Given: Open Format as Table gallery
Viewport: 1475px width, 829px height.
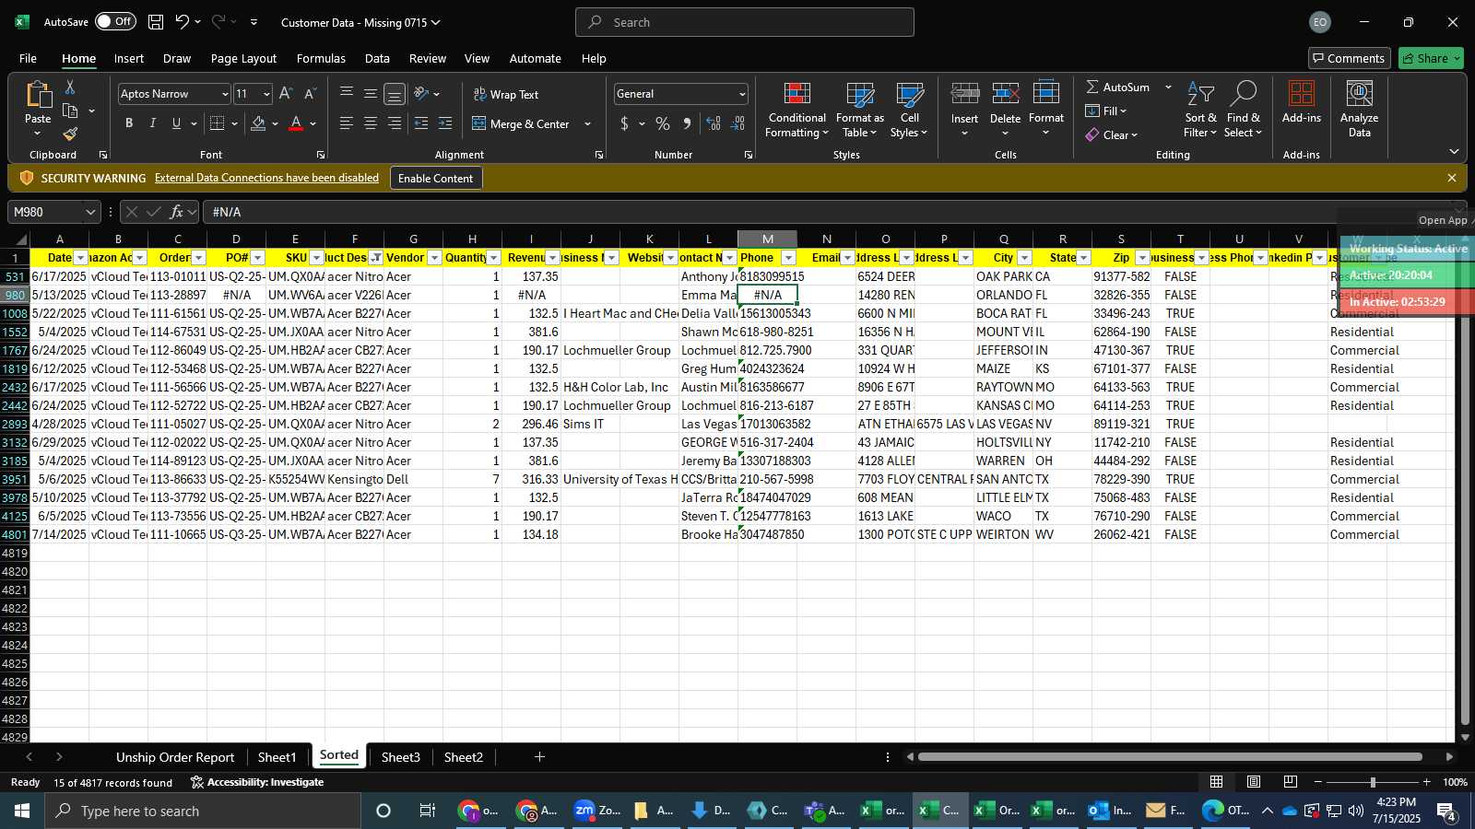Looking at the screenshot, I should click(859, 111).
